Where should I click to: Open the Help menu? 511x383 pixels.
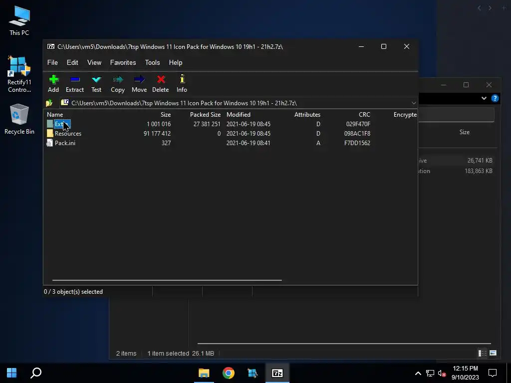click(x=176, y=62)
